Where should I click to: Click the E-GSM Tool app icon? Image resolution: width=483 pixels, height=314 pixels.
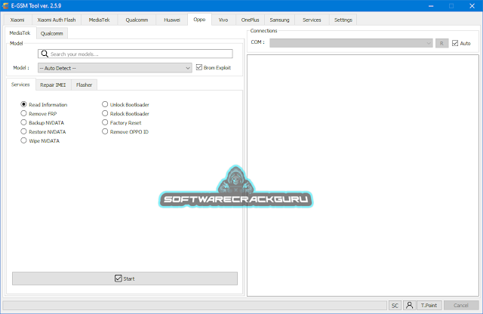[5, 5]
